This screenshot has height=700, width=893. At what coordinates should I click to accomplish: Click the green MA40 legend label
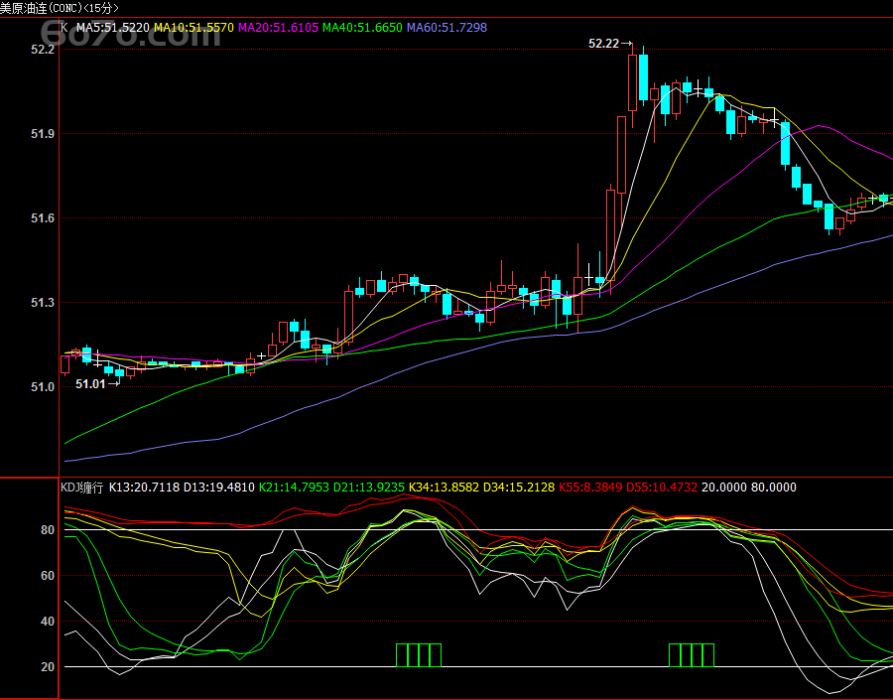click(x=362, y=28)
